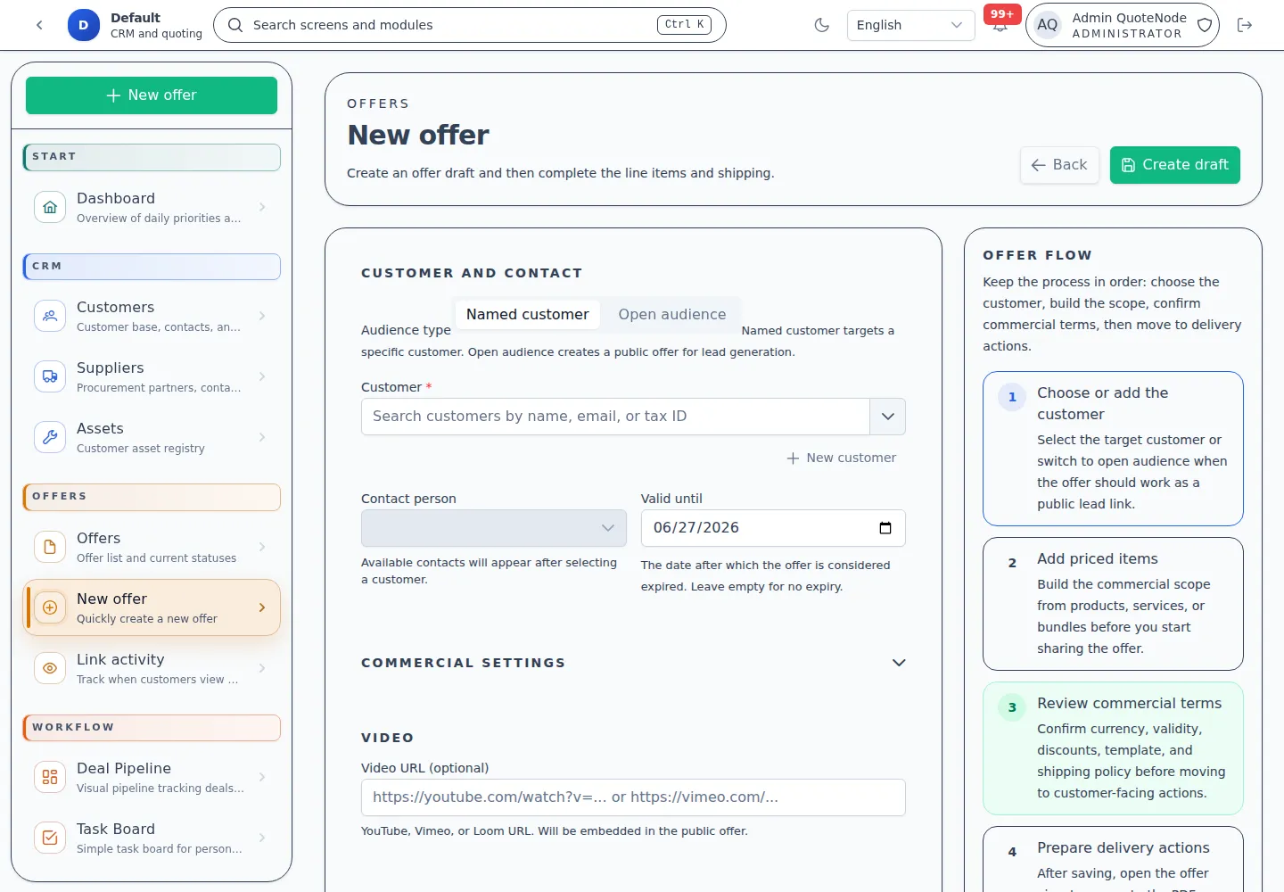Open customer search dropdown arrow
This screenshot has height=892, width=1284.
coord(888,417)
